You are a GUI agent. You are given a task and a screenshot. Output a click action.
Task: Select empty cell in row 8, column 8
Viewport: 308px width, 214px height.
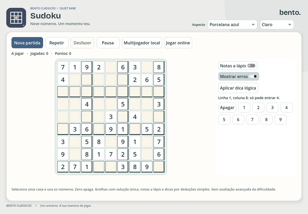(147, 154)
